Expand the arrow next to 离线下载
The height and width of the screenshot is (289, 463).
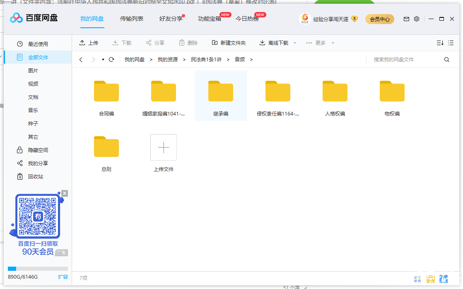(x=295, y=43)
